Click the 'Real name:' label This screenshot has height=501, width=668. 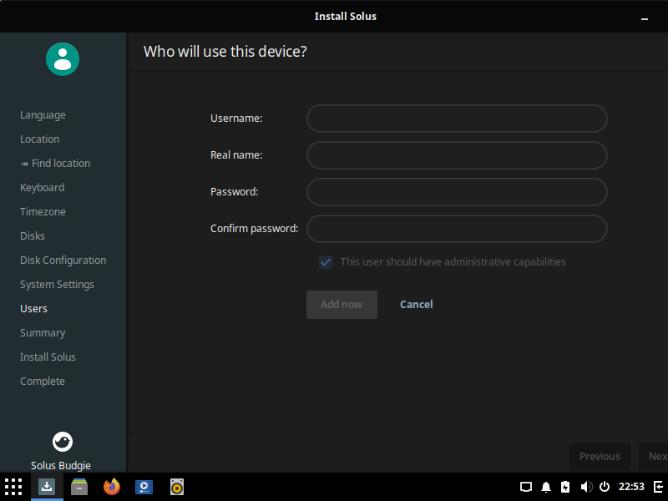tap(236, 155)
